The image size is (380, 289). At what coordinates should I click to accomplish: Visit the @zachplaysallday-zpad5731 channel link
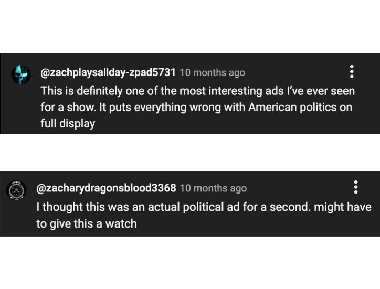108,73
